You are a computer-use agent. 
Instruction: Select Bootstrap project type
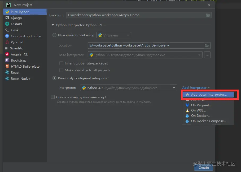point(25,60)
